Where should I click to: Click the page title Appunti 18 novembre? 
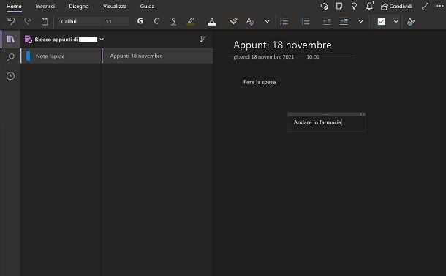(282, 45)
